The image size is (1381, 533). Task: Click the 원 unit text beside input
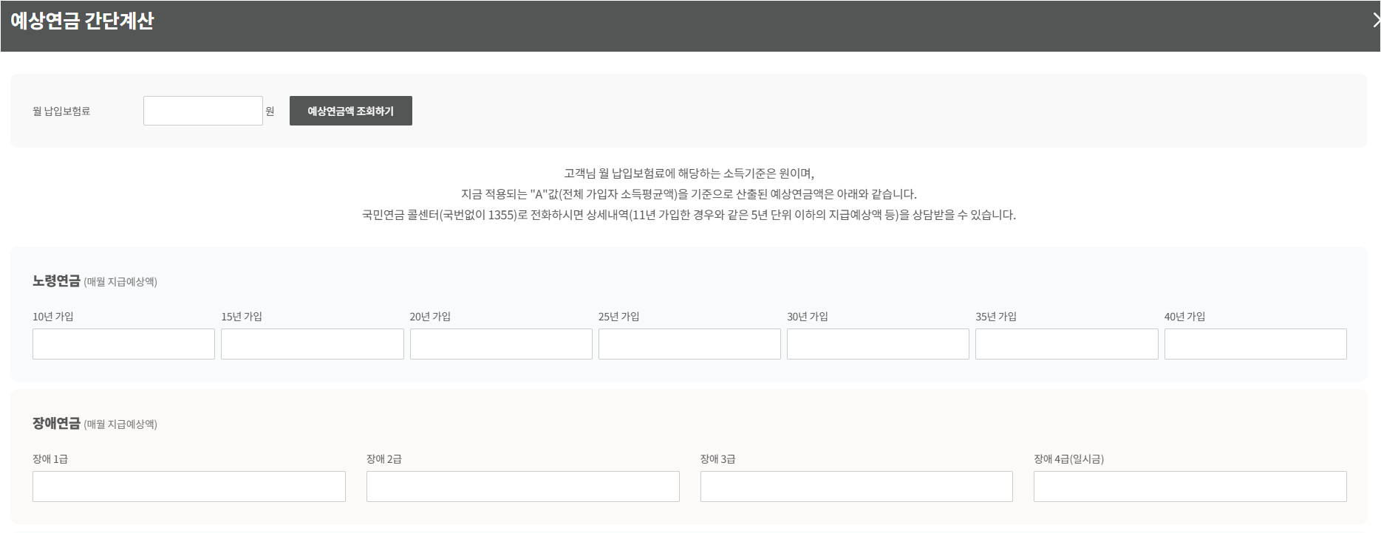click(x=270, y=111)
